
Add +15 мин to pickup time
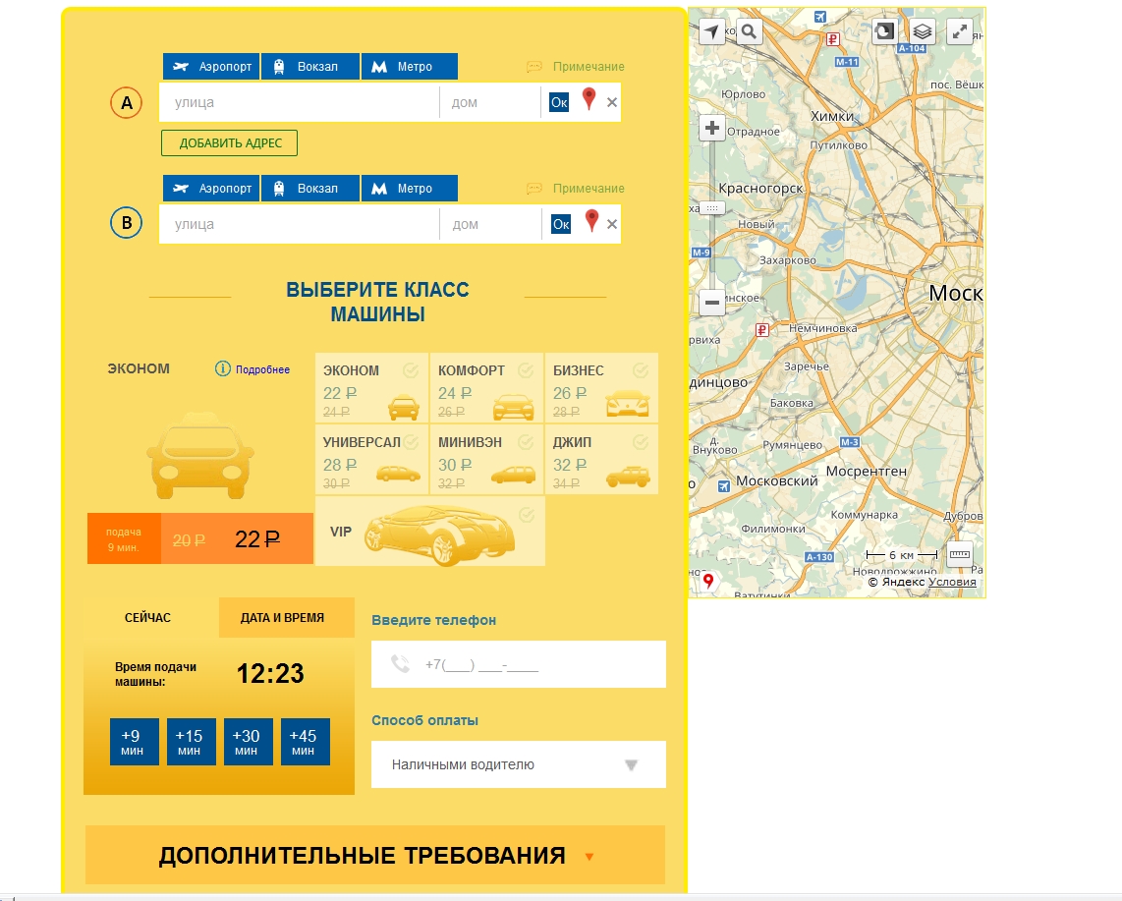click(x=191, y=742)
